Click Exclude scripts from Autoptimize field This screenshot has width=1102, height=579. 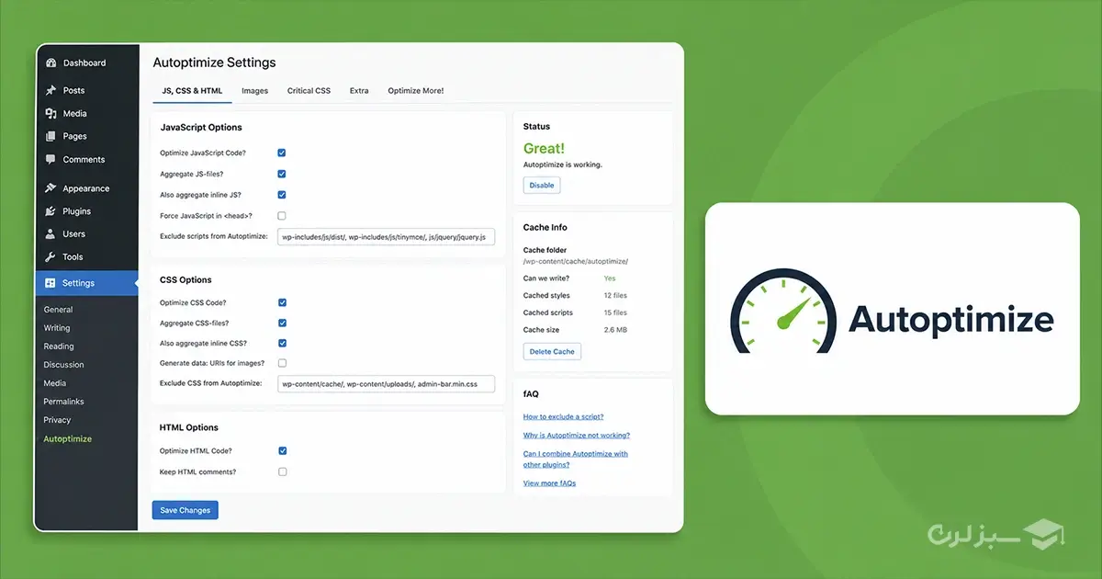386,237
